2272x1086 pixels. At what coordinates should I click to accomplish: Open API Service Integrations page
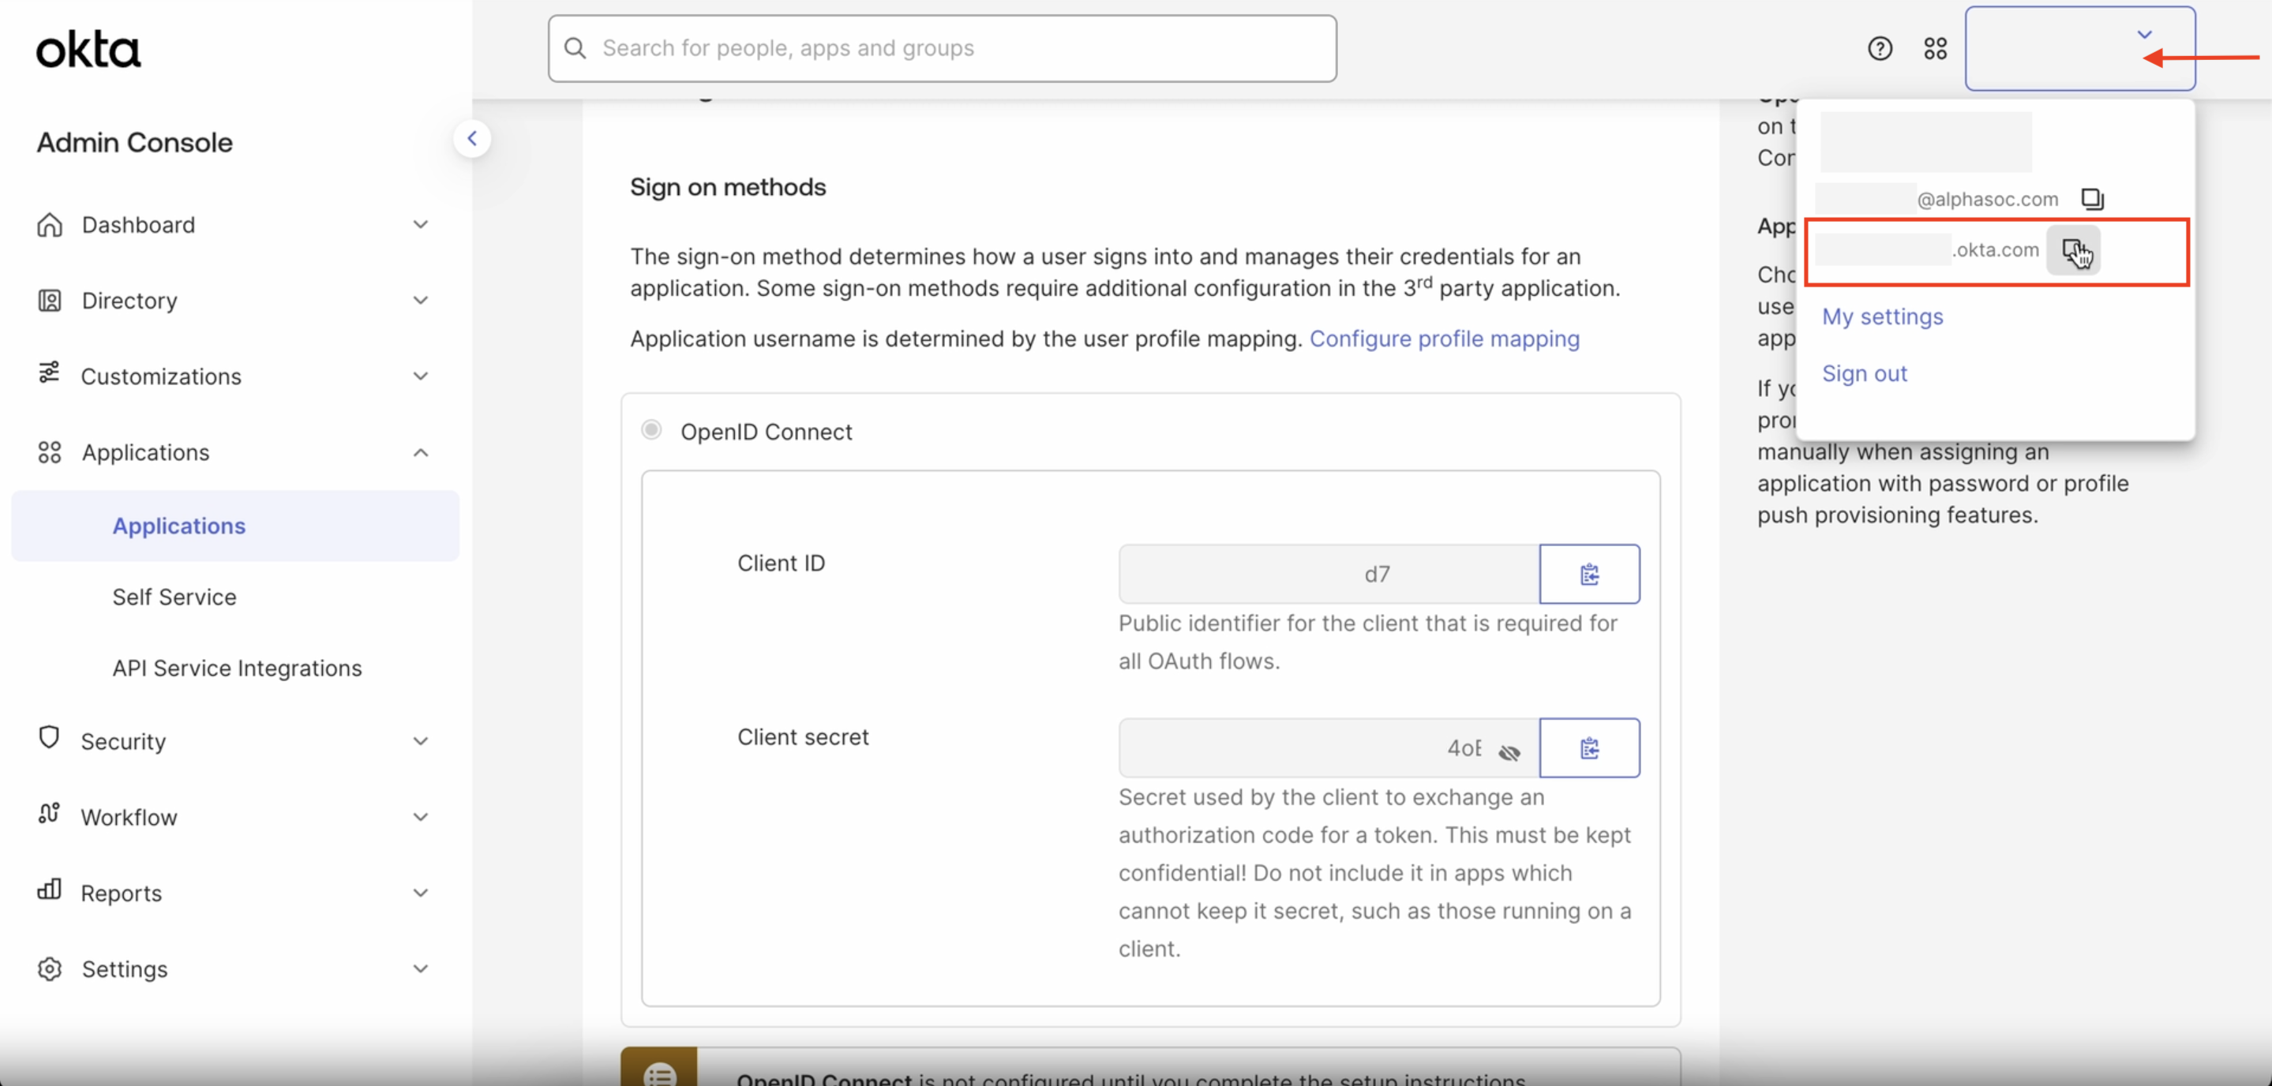[236, 668]
